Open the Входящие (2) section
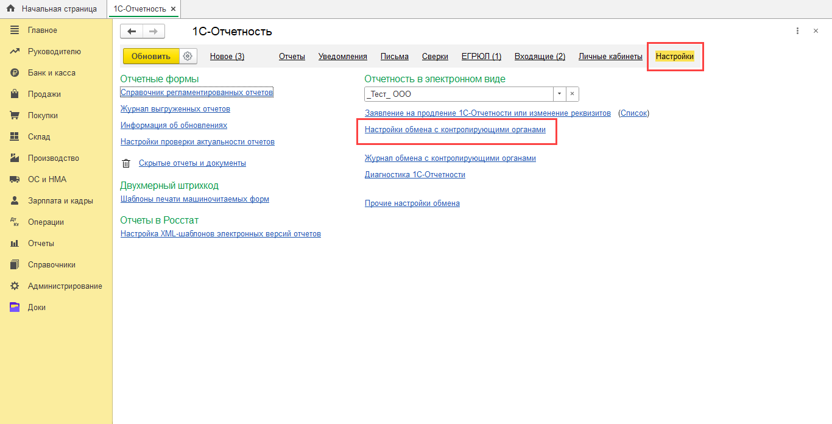 point(540,57)
